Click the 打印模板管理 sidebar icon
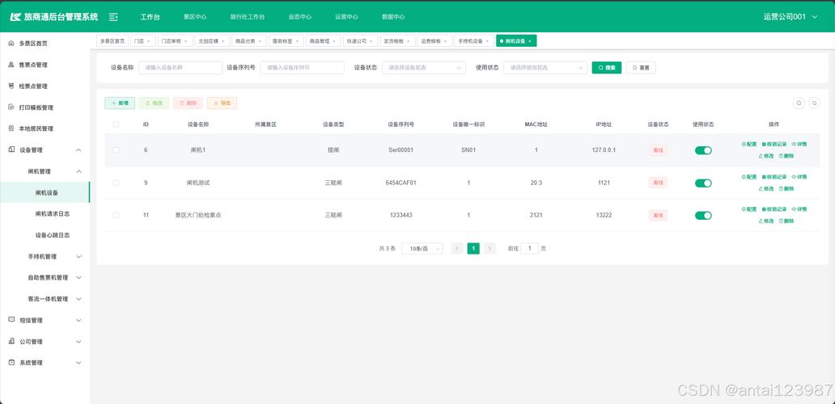This screenshot has width=835, height=404. click(x=11, y=107)
